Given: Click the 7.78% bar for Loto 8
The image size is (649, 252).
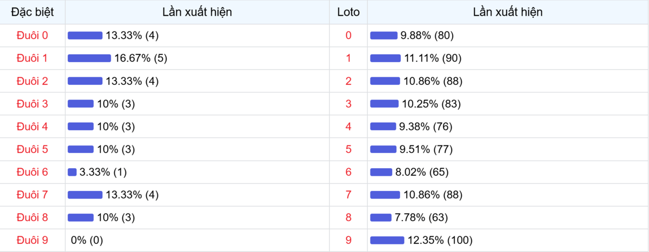Looking at the screenshot, I should point(381,217).
